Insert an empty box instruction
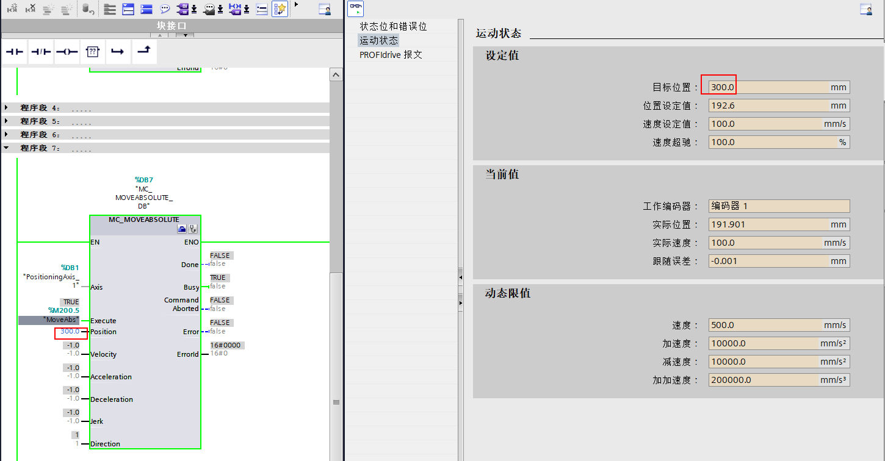Screen dimensions: 885x461 click(93, 52)
